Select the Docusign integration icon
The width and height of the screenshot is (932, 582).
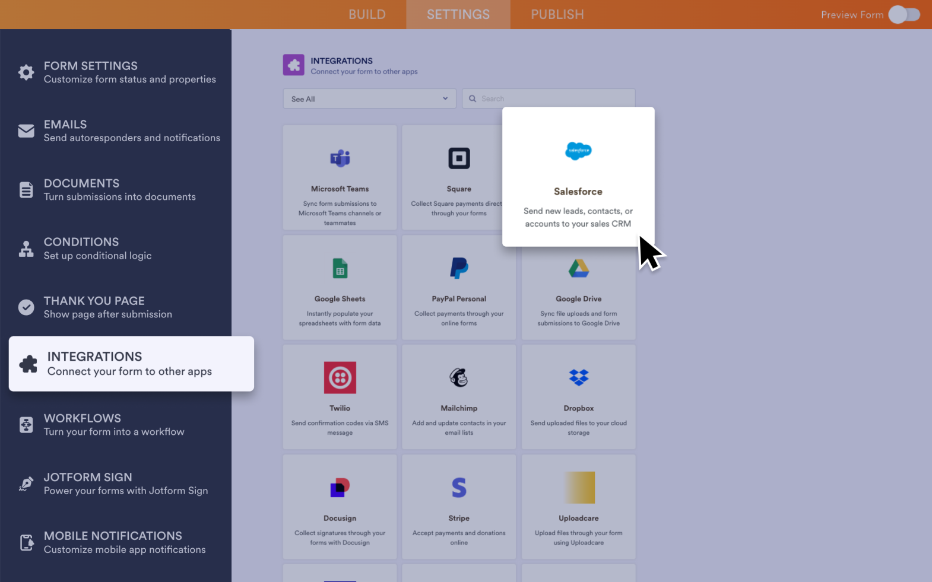pos(340,488)
